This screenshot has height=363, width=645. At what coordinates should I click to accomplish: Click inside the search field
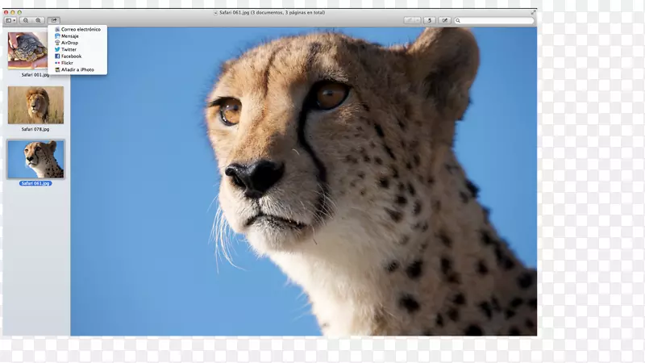[497, 20]
